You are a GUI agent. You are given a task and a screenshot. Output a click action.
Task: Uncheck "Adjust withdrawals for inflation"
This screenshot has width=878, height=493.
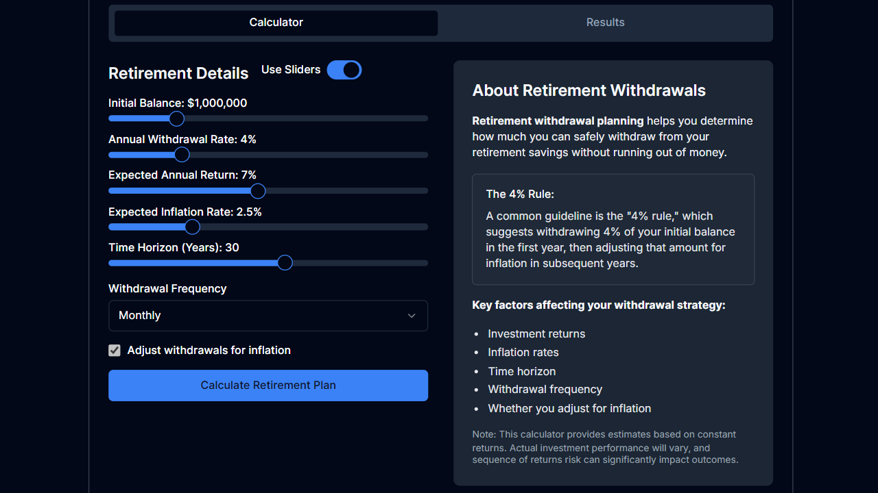tap(114, 350)
